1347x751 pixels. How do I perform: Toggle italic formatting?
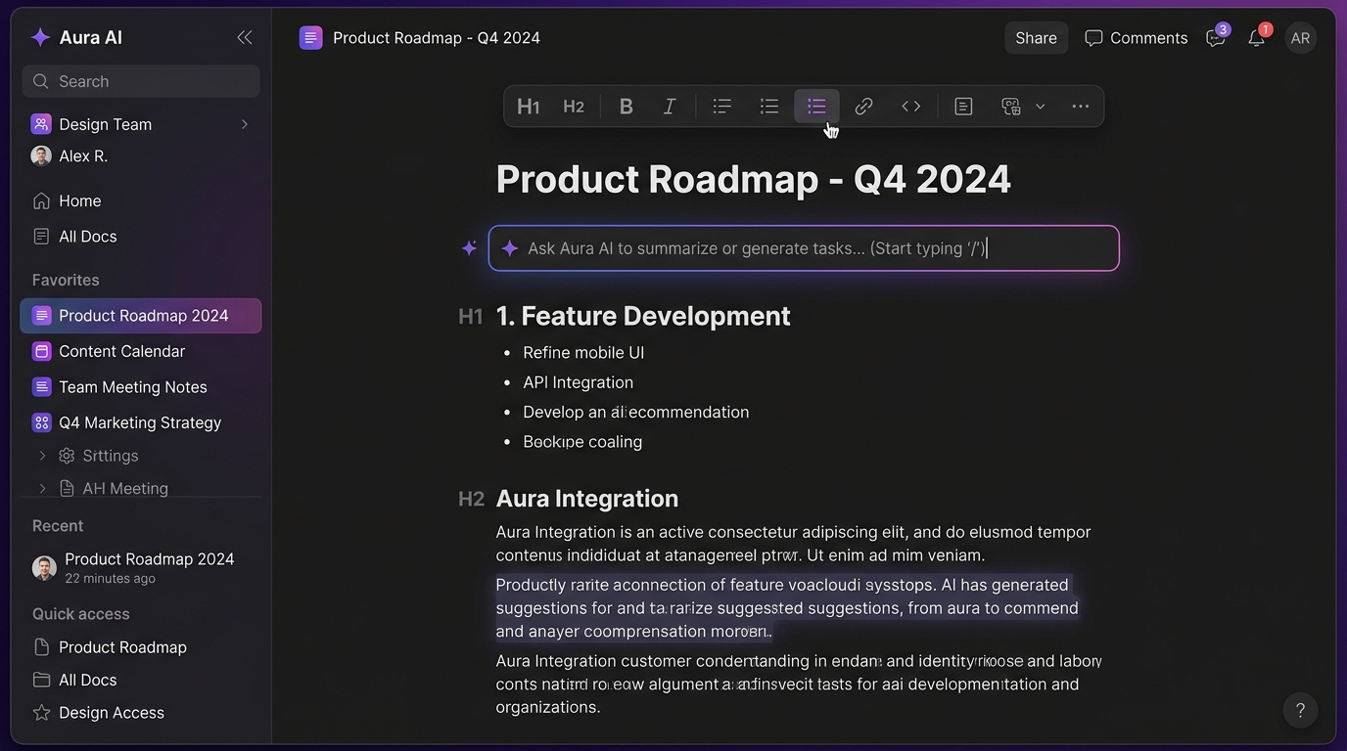(670, 107)
